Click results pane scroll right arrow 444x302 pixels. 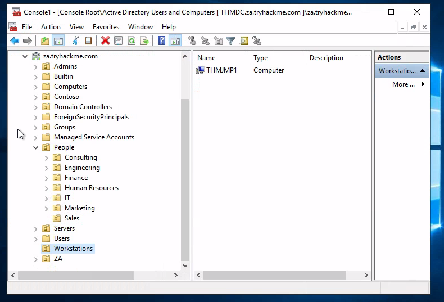[366, 275]
